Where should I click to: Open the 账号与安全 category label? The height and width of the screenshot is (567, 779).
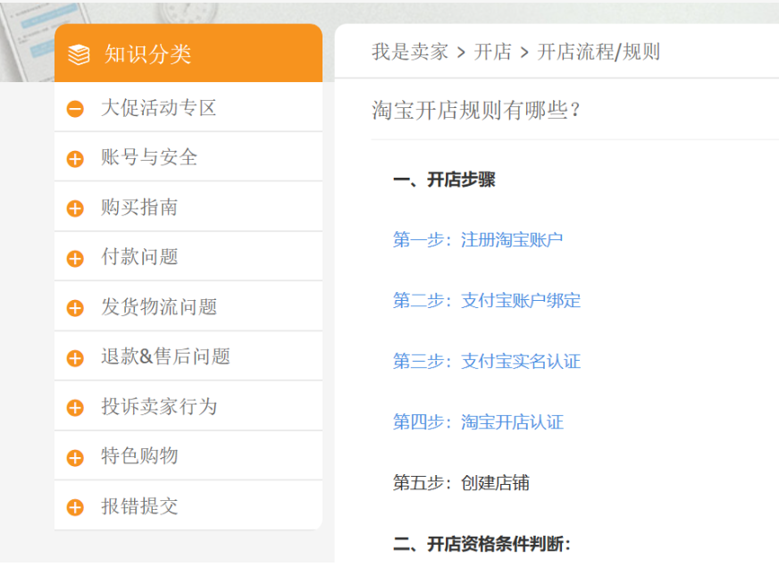coord(149,157)
